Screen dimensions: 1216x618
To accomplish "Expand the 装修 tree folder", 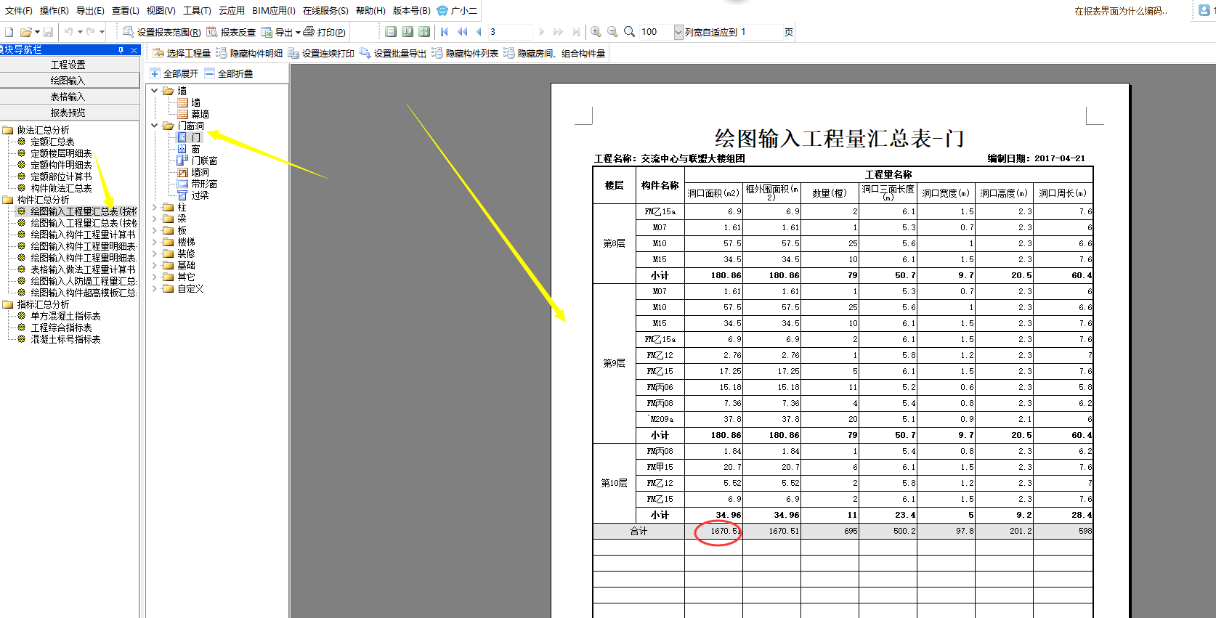I will [154, 253].
